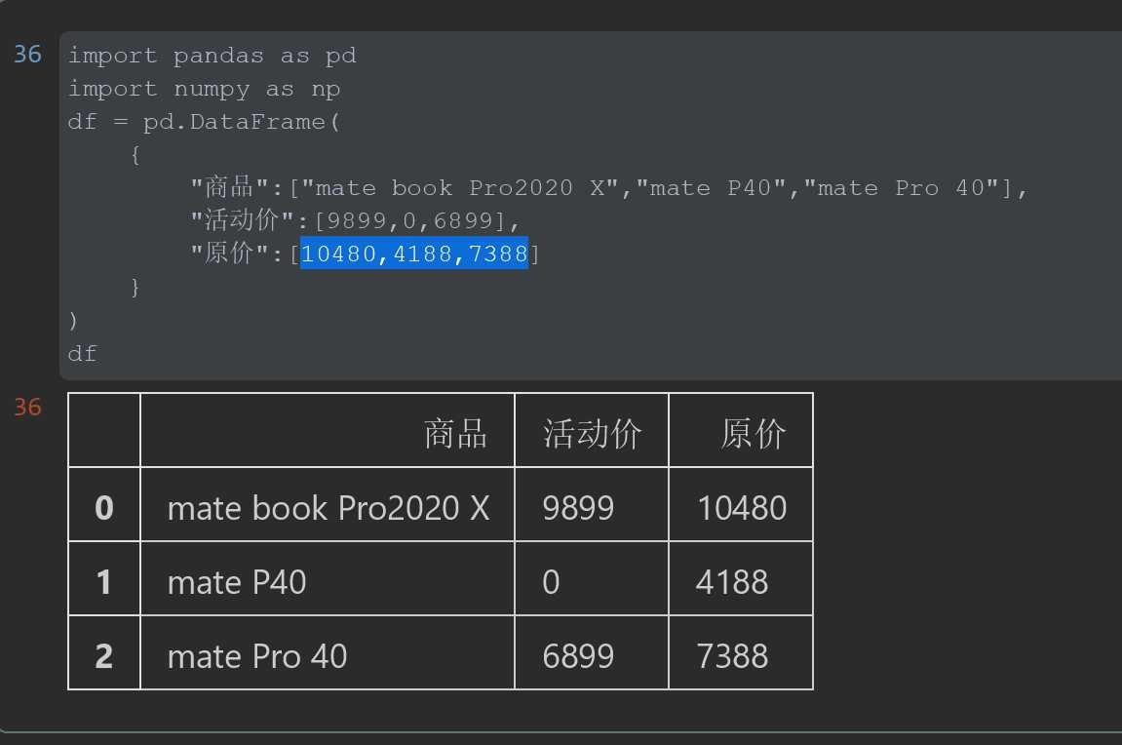Click the 'import numpy as np' code line
Viewport: 1122px width, 745px height.
click(x=204, y=89)
